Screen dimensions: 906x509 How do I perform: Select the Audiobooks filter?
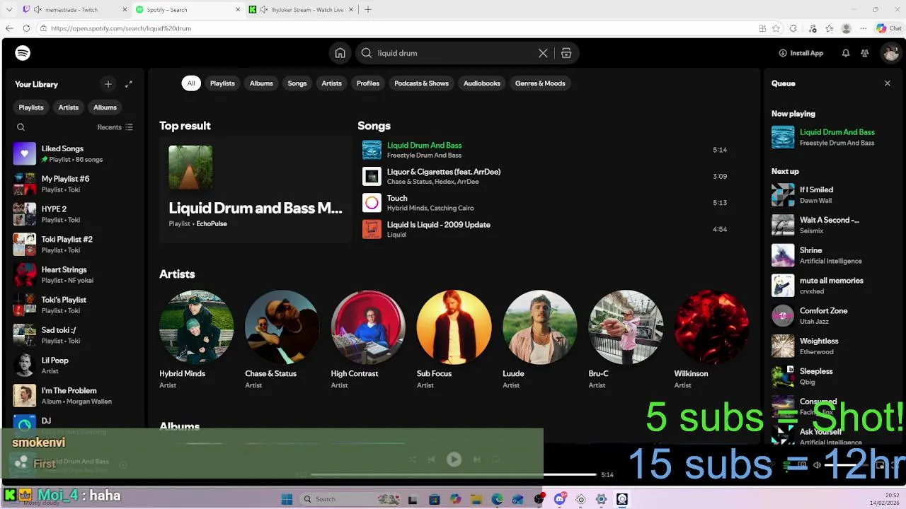point(482,83)
